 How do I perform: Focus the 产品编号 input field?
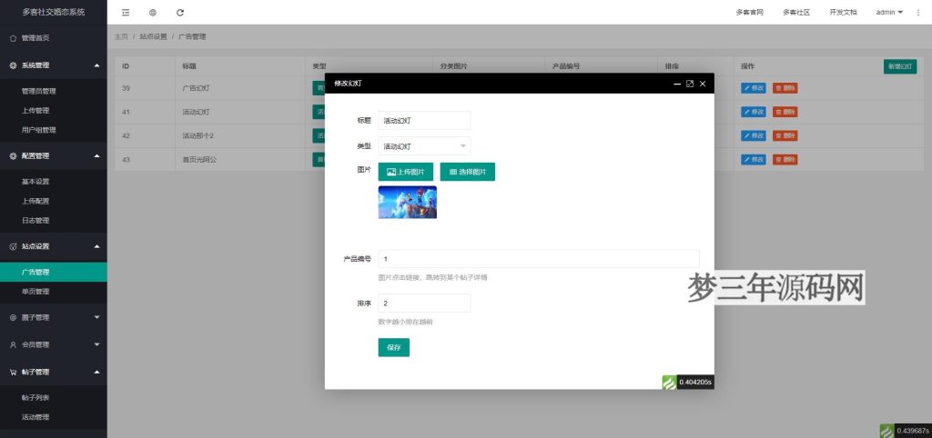pos(539,259)
